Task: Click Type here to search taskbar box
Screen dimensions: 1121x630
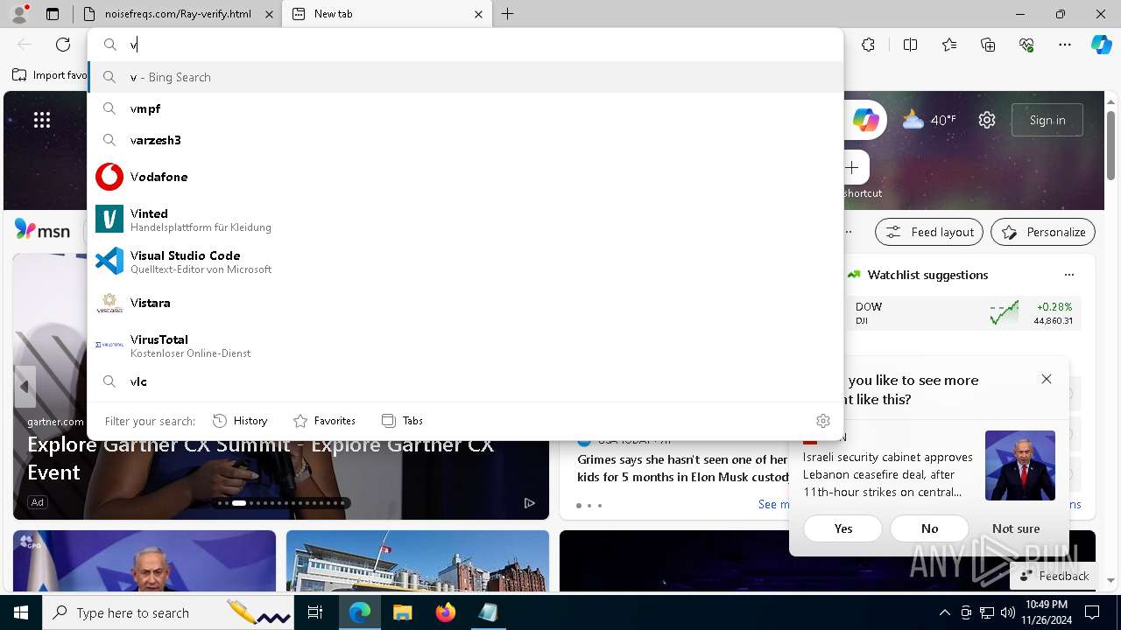Action: coord(169,612)
